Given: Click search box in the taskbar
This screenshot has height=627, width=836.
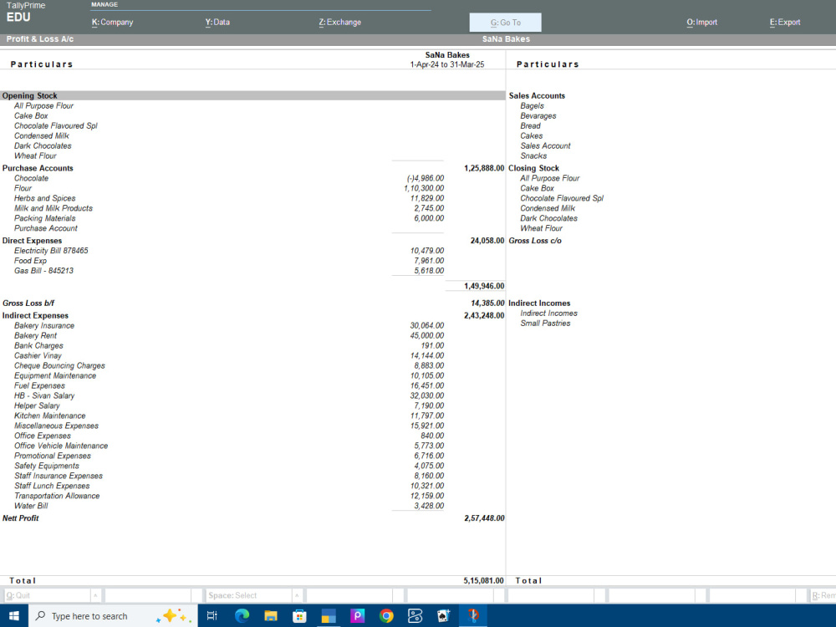Looking at the screenshot, I should [x=112, y=616].
